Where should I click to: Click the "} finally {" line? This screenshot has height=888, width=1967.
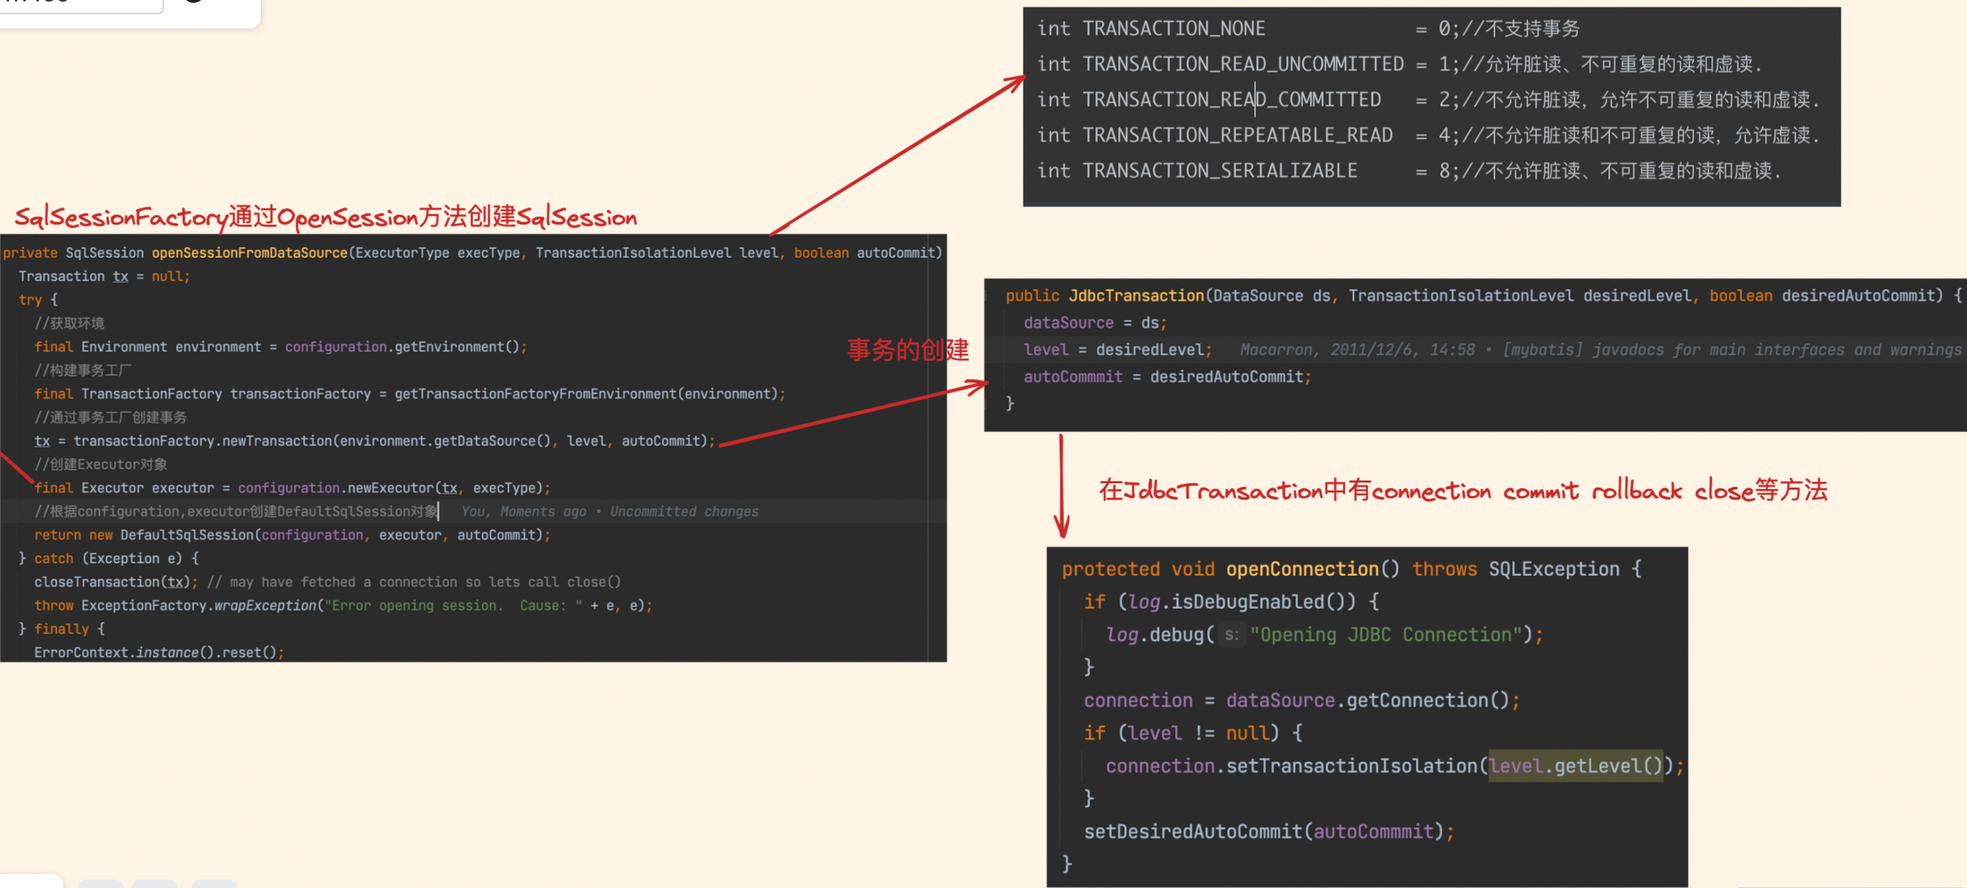coord(62,629)
